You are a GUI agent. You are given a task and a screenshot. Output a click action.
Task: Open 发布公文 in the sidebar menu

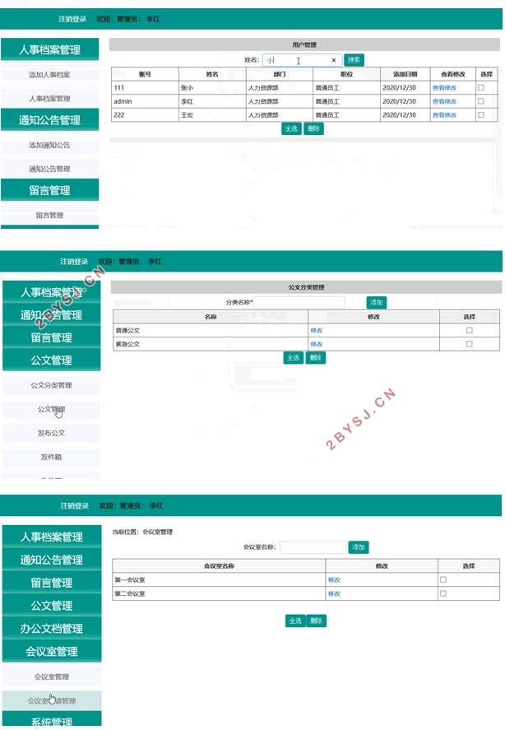coord(52,434)
